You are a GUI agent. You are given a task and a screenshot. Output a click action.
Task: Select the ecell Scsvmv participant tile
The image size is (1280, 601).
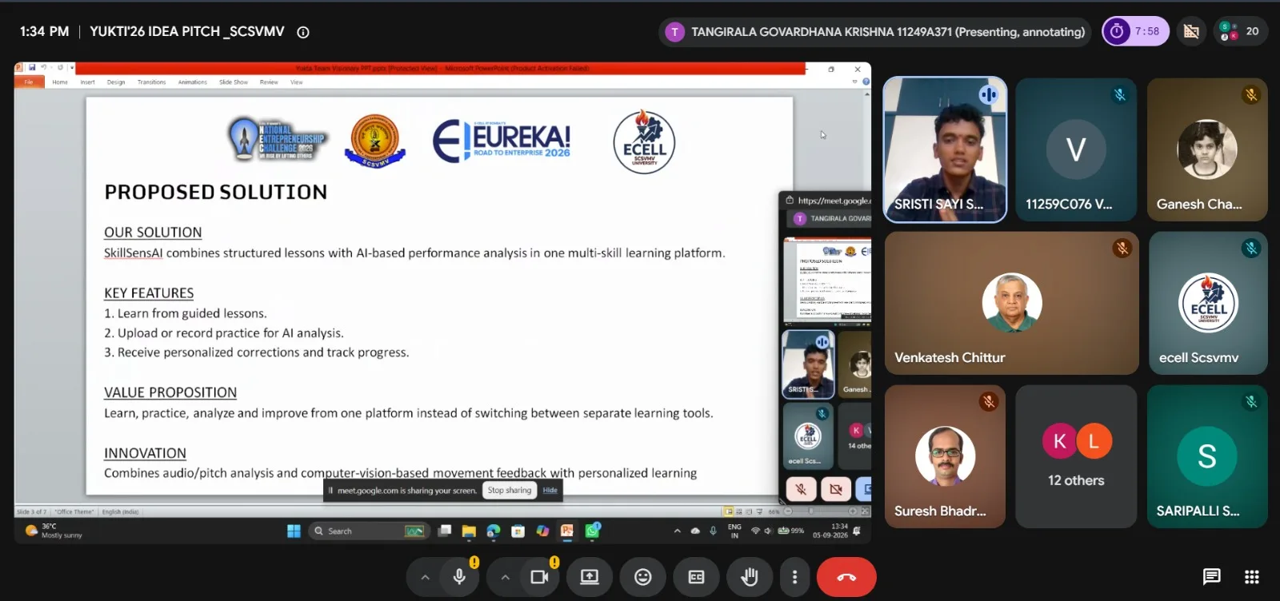(1208, 303)
